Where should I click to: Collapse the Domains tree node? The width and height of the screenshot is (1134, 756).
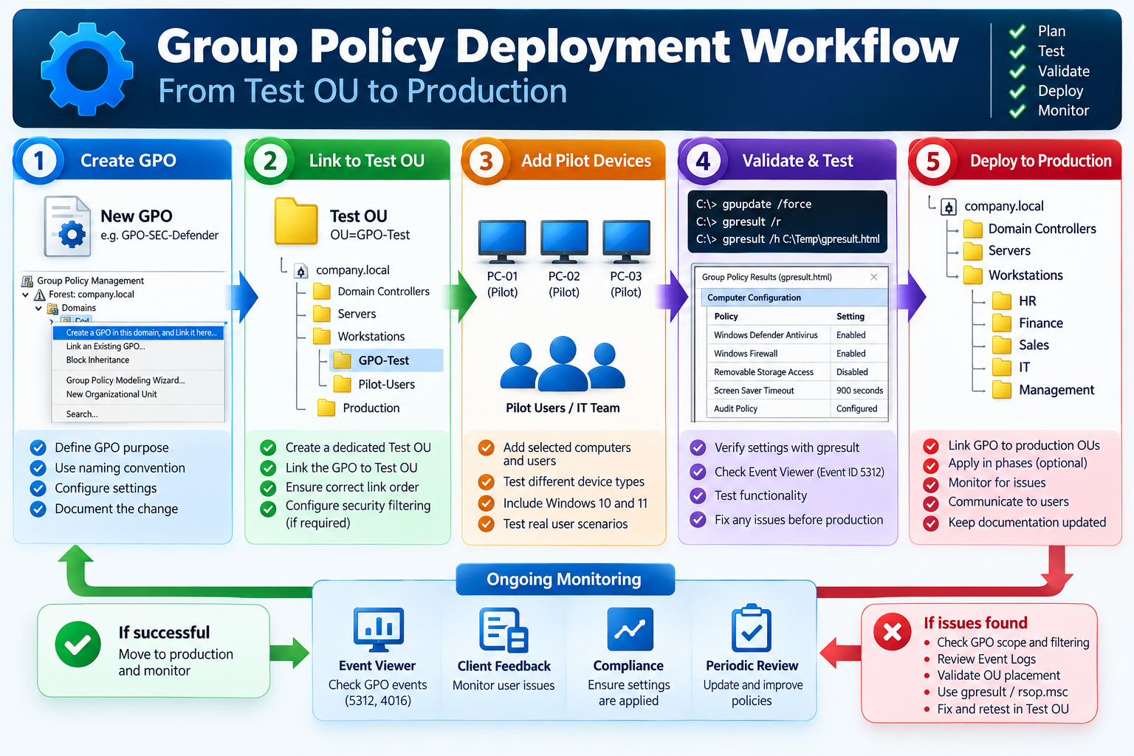click(x=38, y=308)
